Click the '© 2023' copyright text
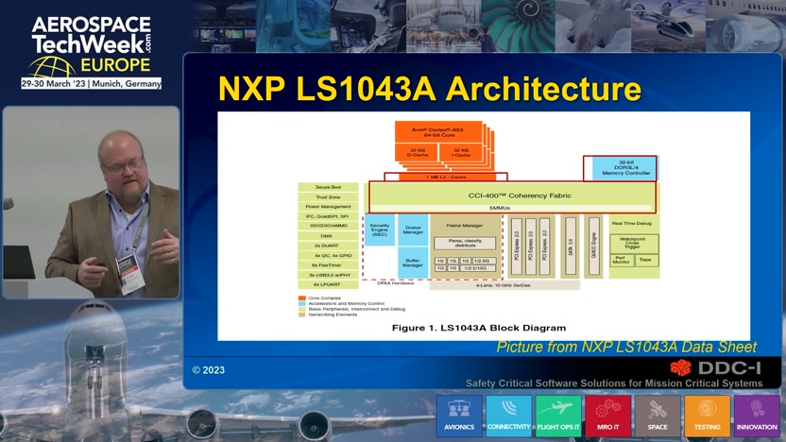The height and width of the screenshot is (442, 786). point(209,370)
